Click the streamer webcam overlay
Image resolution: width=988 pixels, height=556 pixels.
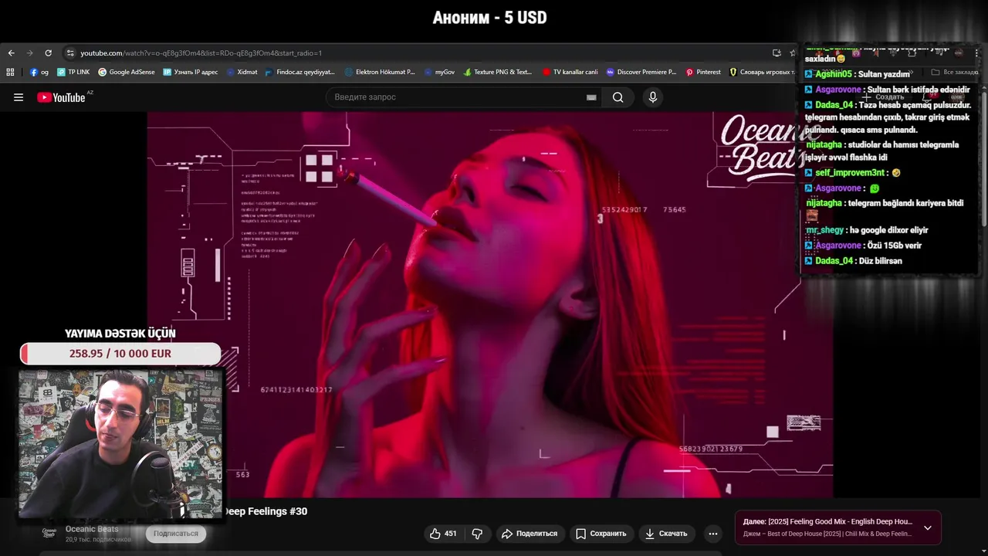click(x=120, y=444)
